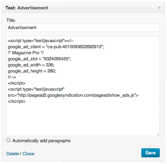Screen dimensions: 167x164
Task: Click the 'Title:' field label
Action: [x=11, y=20]
